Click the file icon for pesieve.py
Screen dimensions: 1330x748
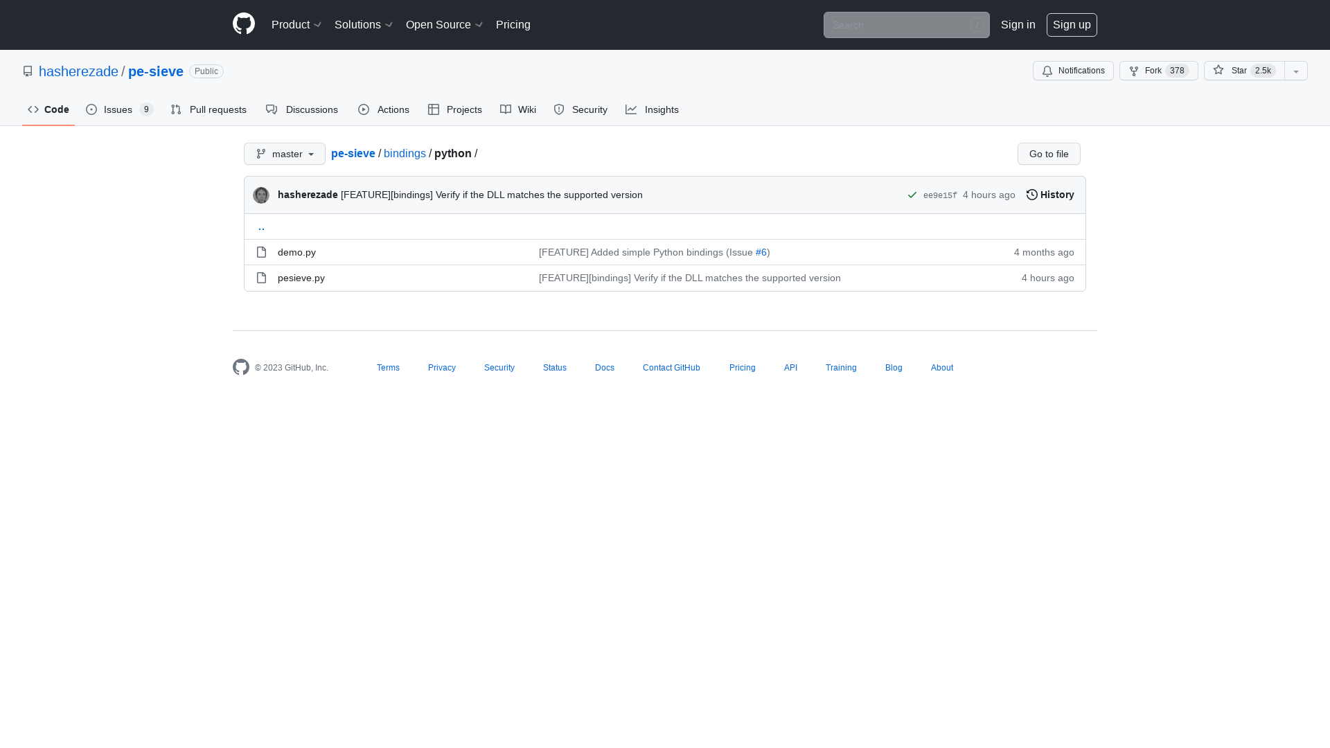click(x=261, y=278)
